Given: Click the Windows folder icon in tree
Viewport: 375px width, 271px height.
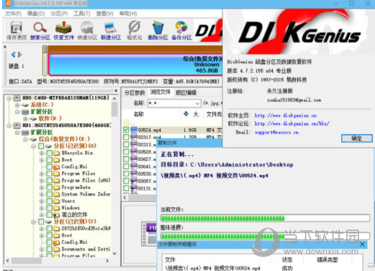Looking at the screenshot, I should tap(57, 208).
